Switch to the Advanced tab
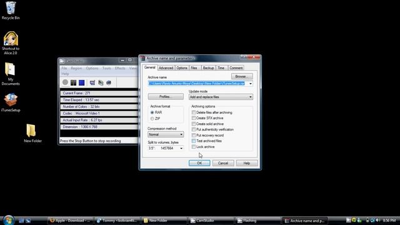400x225 pixels. point(166,68)
